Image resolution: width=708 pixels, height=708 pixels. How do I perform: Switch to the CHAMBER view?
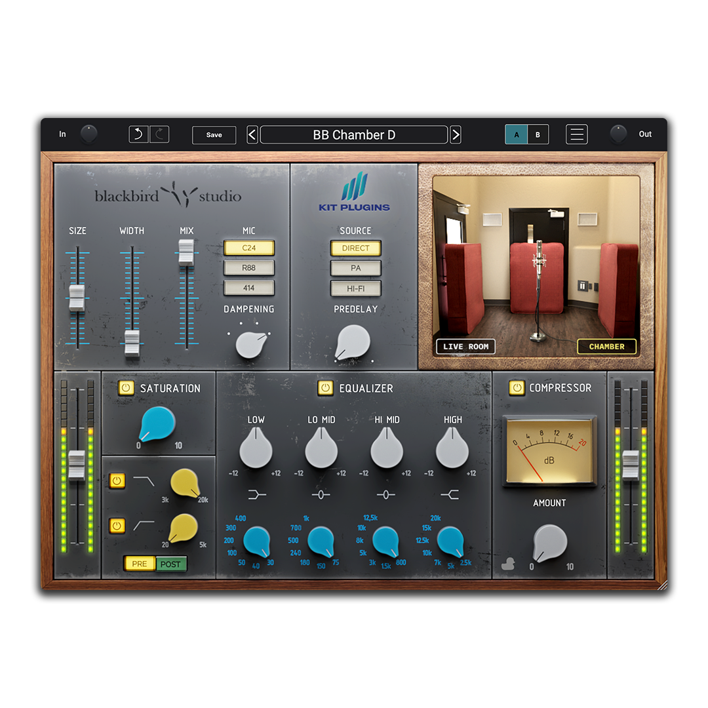point(607,346)
